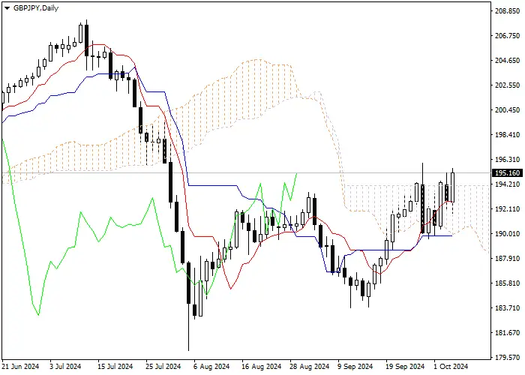This screenshot has width=525, height=375.
Task: Click the 192.110 price axis label
Action: point(507,209)
